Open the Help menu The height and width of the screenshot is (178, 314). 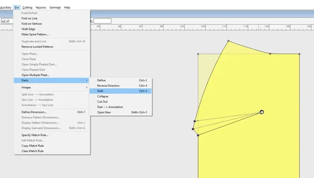(x=67, y=8)
